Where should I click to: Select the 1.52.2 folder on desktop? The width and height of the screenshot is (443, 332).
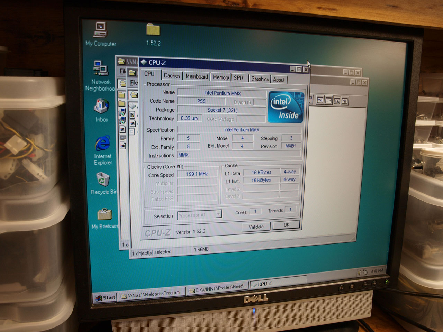click(153, 35)
